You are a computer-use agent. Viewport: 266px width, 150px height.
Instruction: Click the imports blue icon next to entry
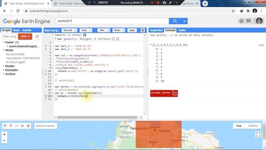point(85,35)
